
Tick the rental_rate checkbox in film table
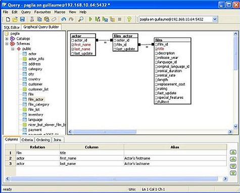tap(156, 75)
